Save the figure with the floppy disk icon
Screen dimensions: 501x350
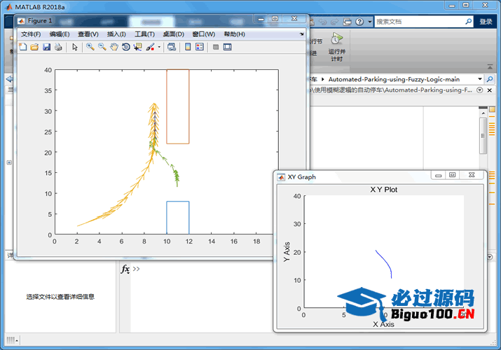click(47, 47)
